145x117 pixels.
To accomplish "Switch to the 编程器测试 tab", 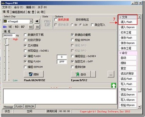I will coord(19,12).
